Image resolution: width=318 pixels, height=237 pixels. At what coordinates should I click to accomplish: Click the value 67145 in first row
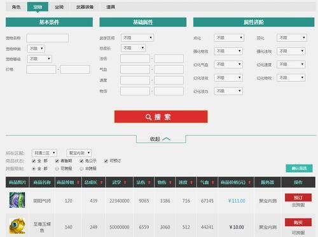207,201
